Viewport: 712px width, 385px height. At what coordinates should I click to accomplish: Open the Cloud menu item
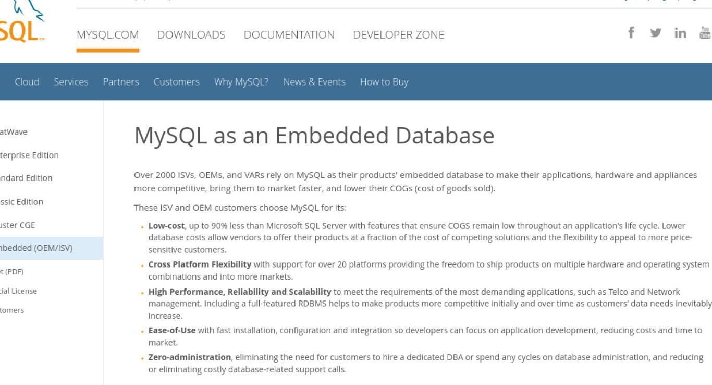click(27, 82)
